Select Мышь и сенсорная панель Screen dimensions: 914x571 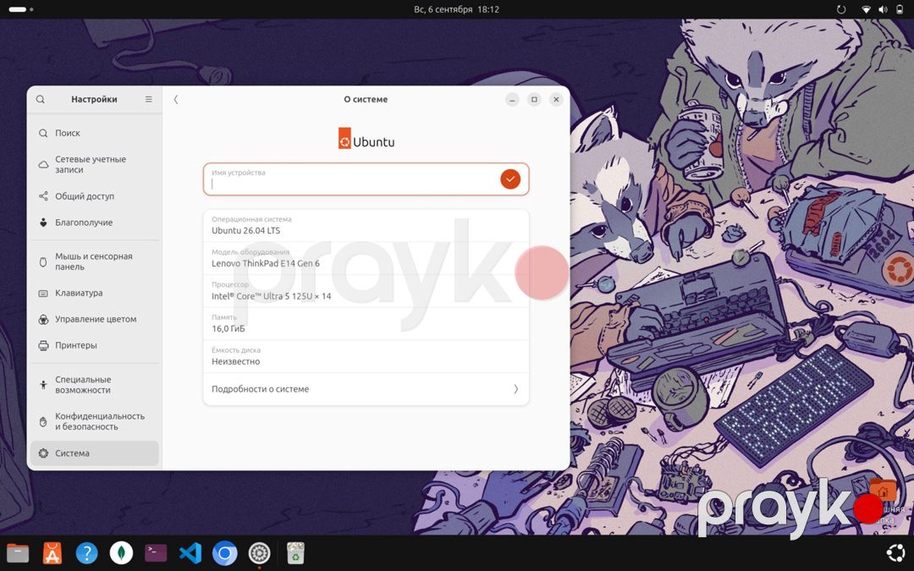coord(95,261)
